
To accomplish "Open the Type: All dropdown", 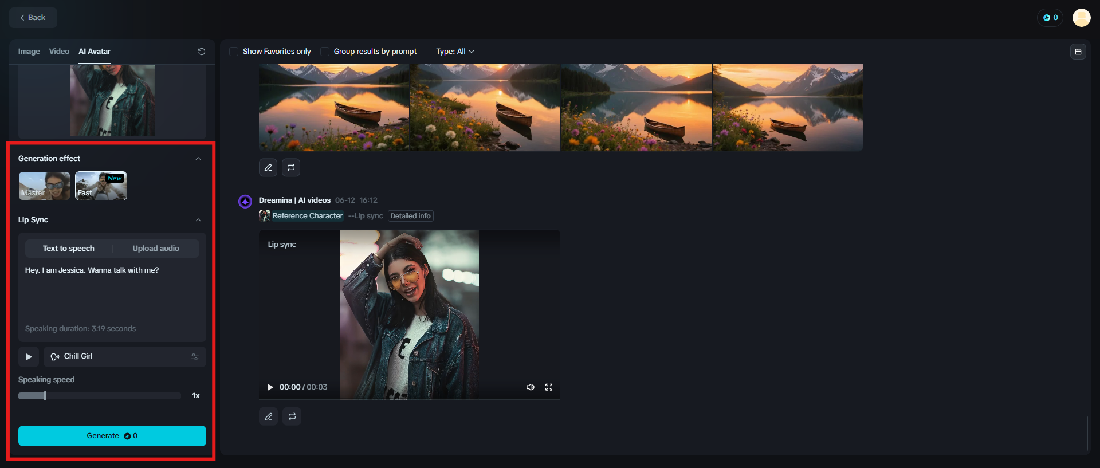I will pyautogui.click(x=455, y=52).
